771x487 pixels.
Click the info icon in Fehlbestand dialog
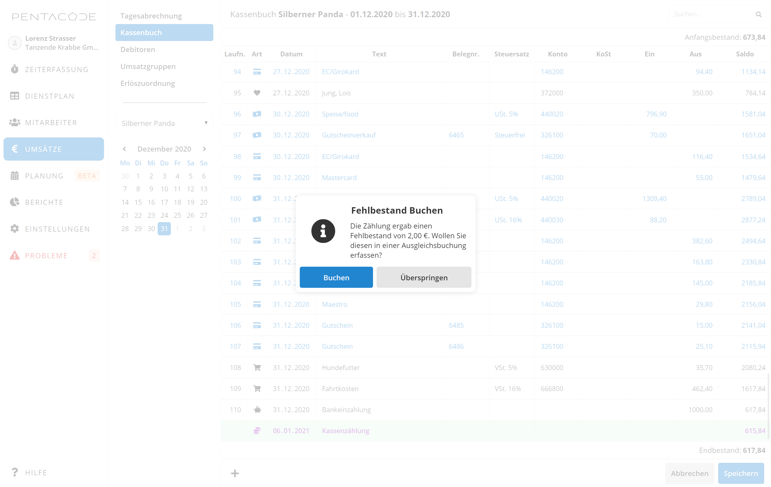[323, 231]
